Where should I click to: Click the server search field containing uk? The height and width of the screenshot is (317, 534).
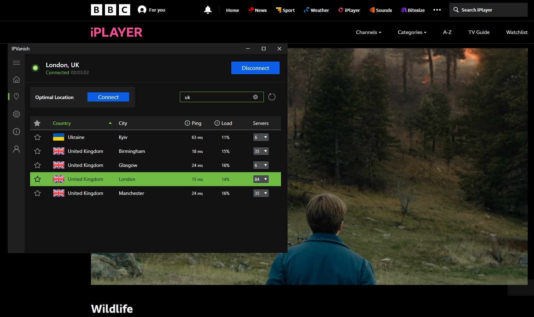(x=222, y=97)
